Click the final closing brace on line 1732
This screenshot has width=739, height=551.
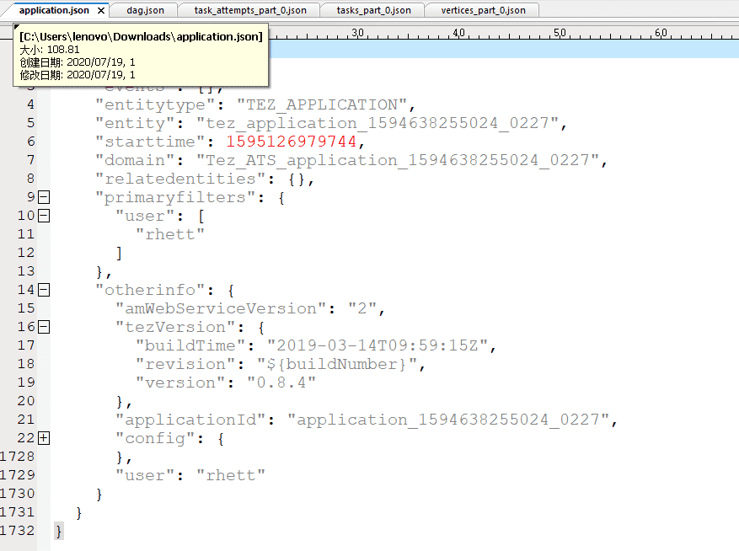point(58,532)
